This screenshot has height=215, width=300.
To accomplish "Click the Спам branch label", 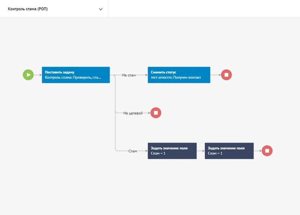I will point(133,151).
